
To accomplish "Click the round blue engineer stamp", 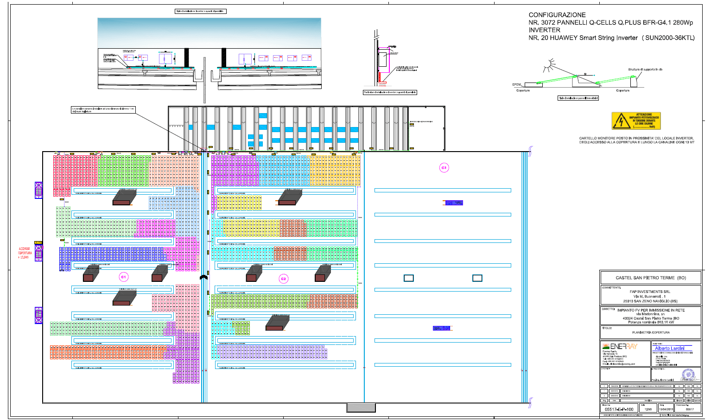I will coord(687,374).
